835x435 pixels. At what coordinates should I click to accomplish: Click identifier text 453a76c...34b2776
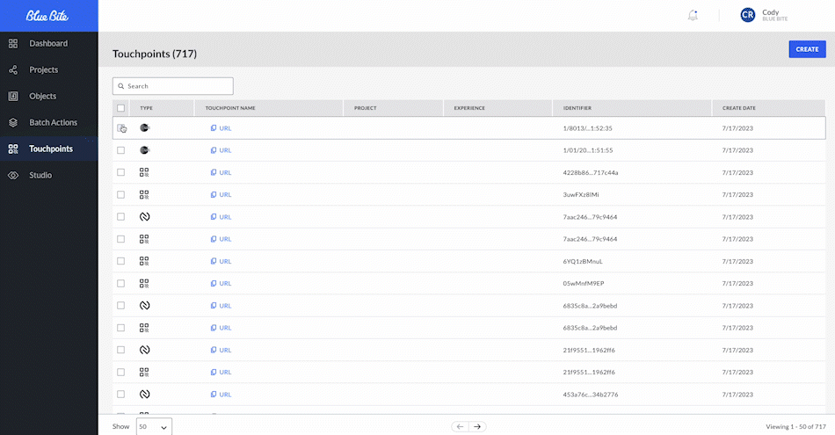coord(591,395)
